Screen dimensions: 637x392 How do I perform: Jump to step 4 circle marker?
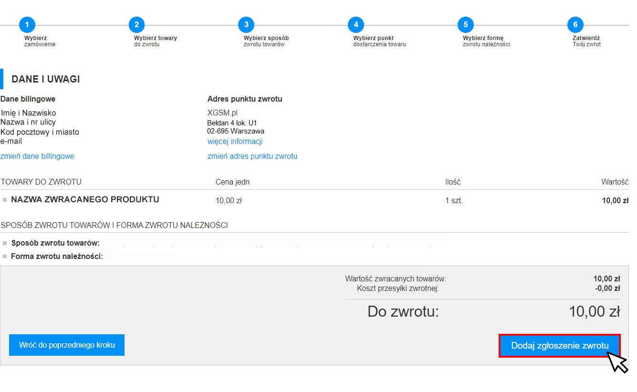pyautogui.click(x=356, y=25)
